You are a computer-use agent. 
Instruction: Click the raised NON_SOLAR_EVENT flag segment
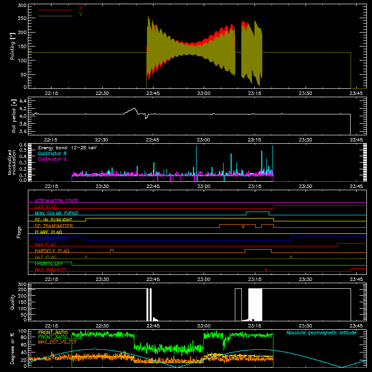(258, 212)
